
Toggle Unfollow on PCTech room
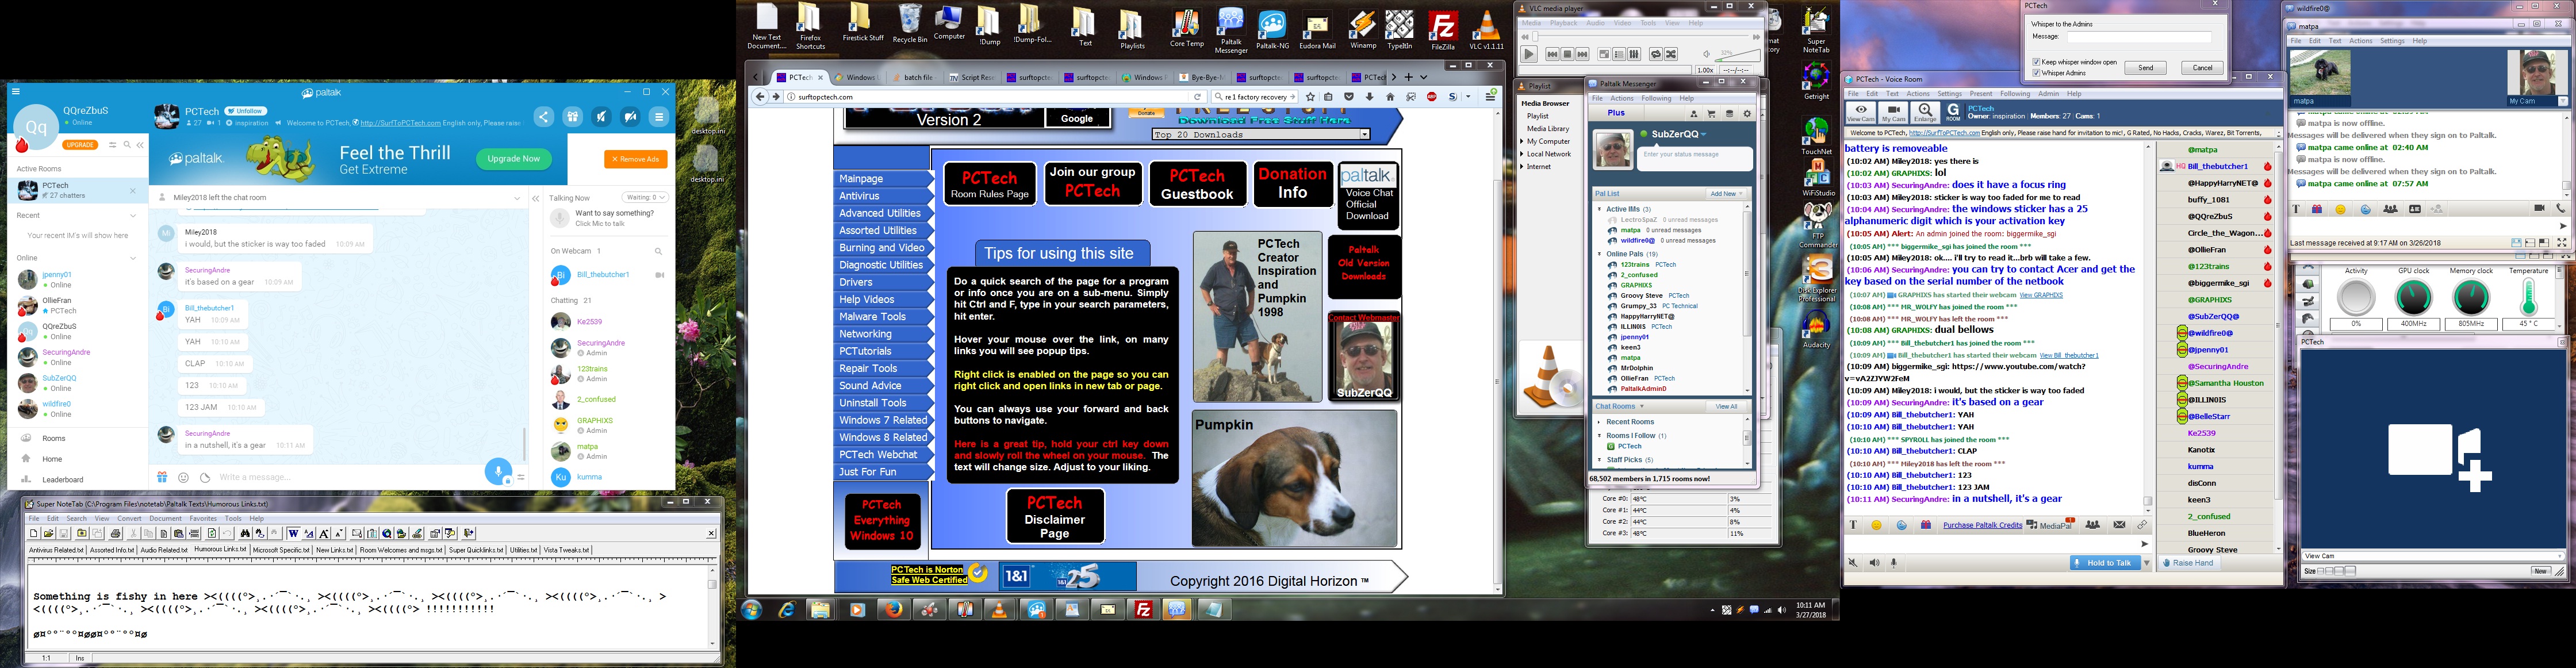pyautogui.click(x=246, y=111)
